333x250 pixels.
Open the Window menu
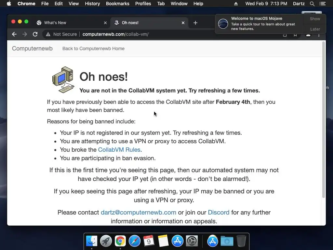coord(179,4)
